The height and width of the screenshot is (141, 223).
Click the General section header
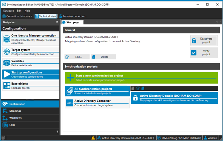click(141, 30)
